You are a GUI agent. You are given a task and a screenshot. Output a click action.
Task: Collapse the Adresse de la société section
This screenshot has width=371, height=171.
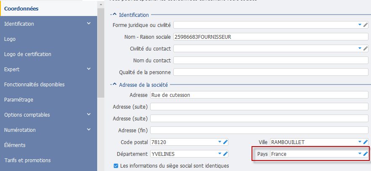coord(115,85)
